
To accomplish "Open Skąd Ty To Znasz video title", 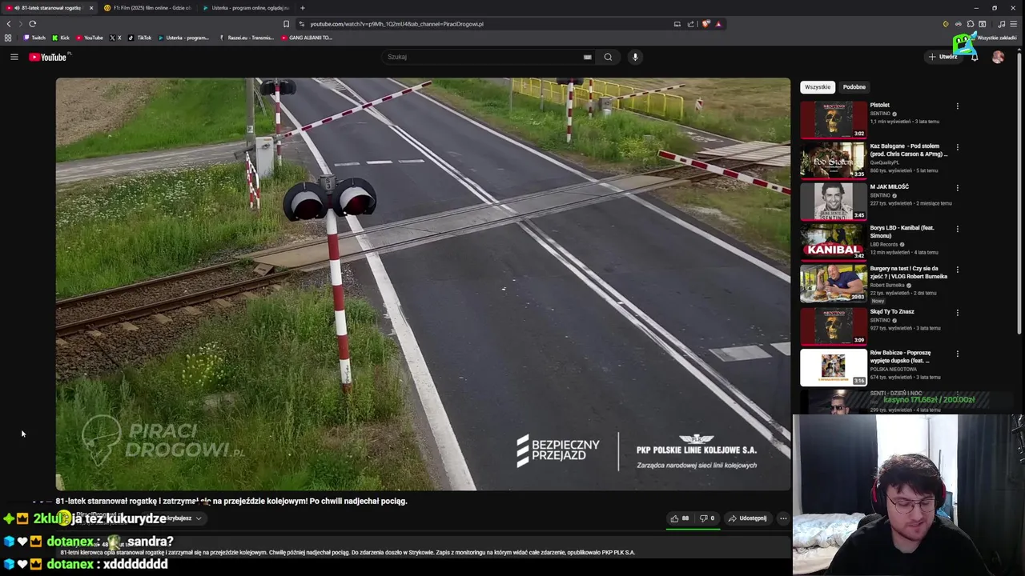I will (892, 311).
